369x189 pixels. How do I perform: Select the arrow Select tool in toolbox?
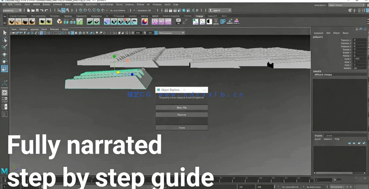(x=4, y=33)
